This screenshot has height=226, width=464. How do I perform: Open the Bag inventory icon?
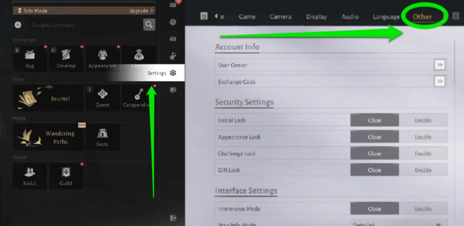(x=30, y=58)
